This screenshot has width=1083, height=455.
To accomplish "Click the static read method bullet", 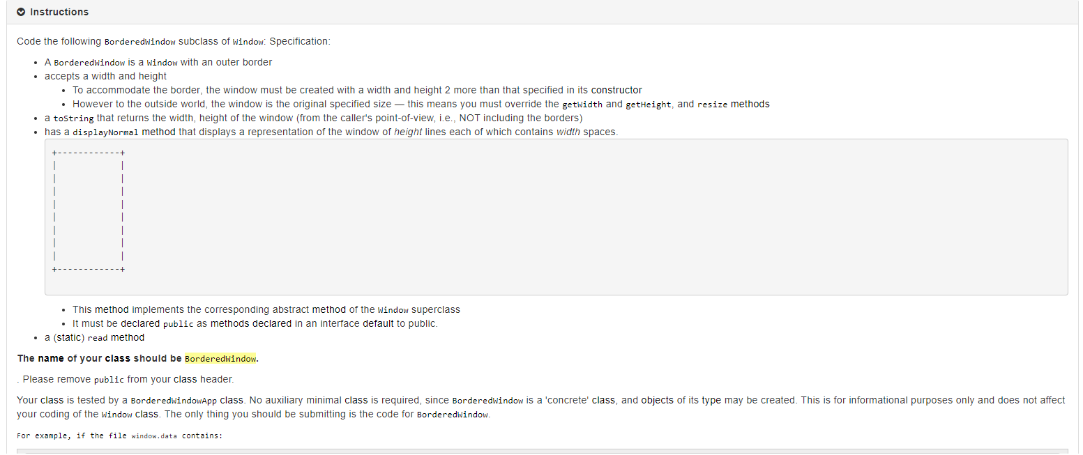I will point(94,337).
